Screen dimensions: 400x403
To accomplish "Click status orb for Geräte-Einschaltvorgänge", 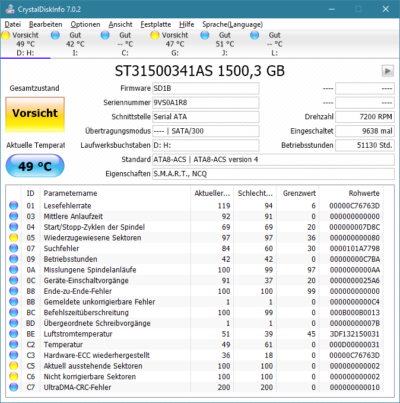I will pos(14,280).
